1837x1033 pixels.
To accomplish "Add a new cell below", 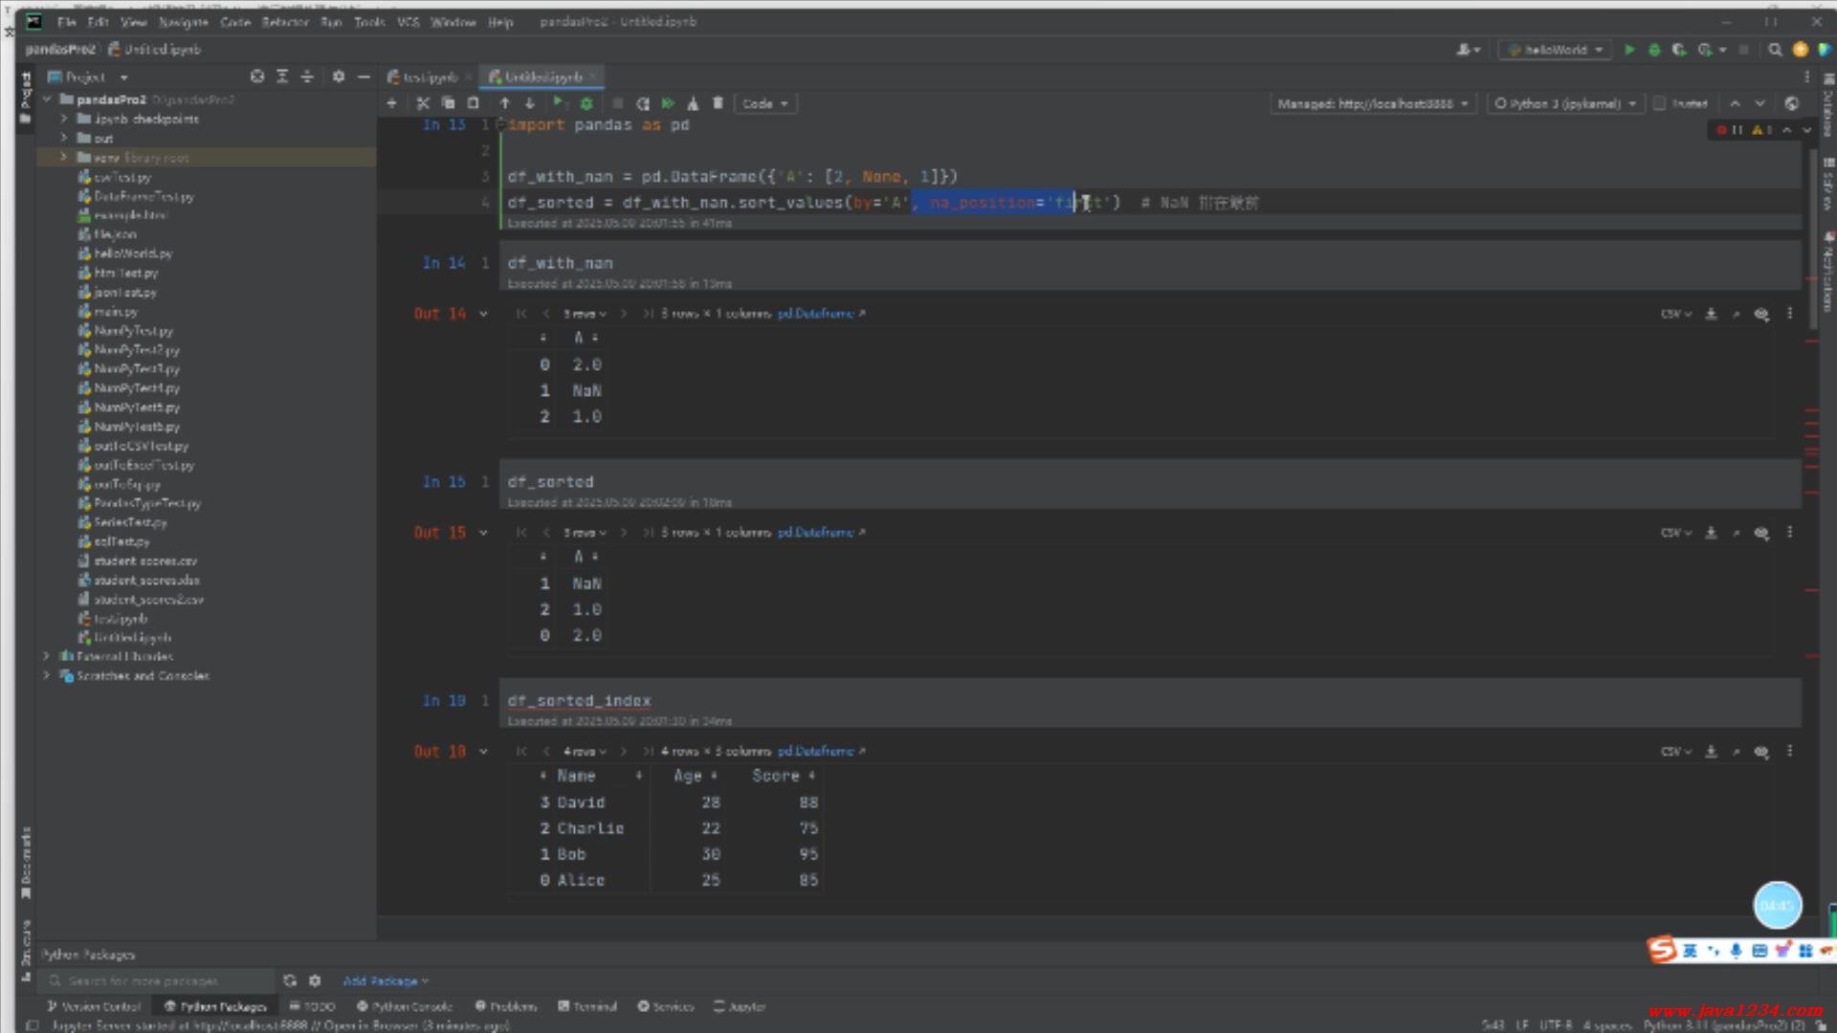I will tap(391, 103).
